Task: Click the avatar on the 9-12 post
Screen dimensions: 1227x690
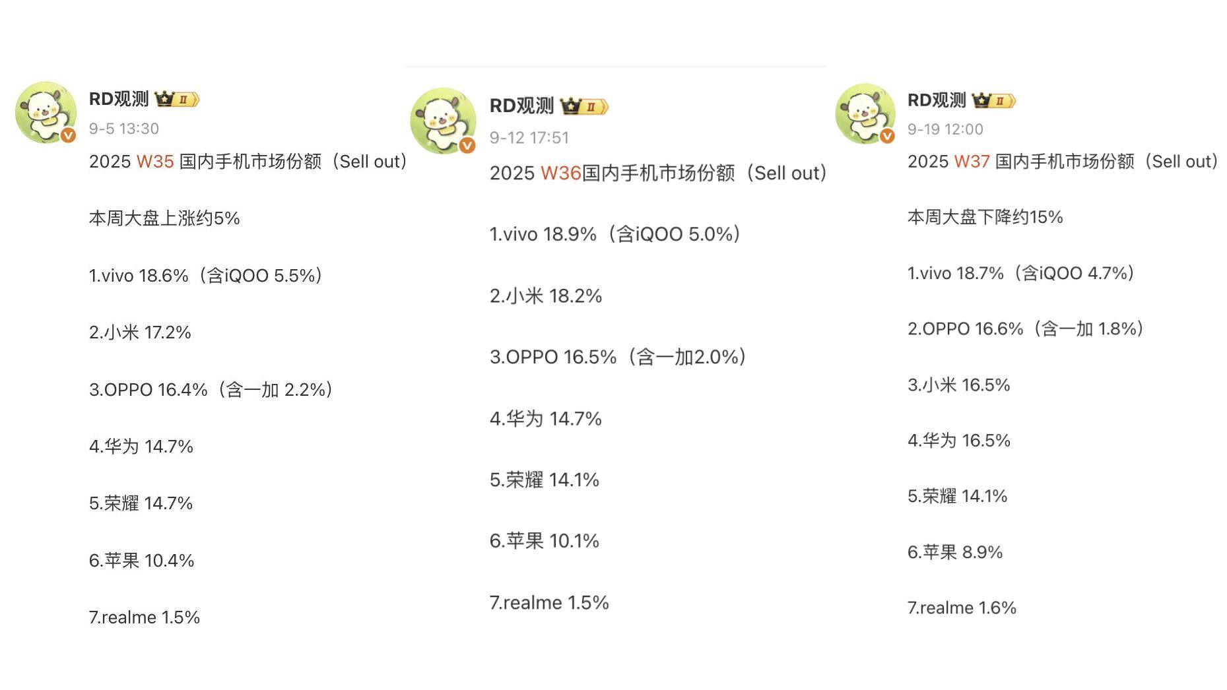Action: click(x=442, y=119)
